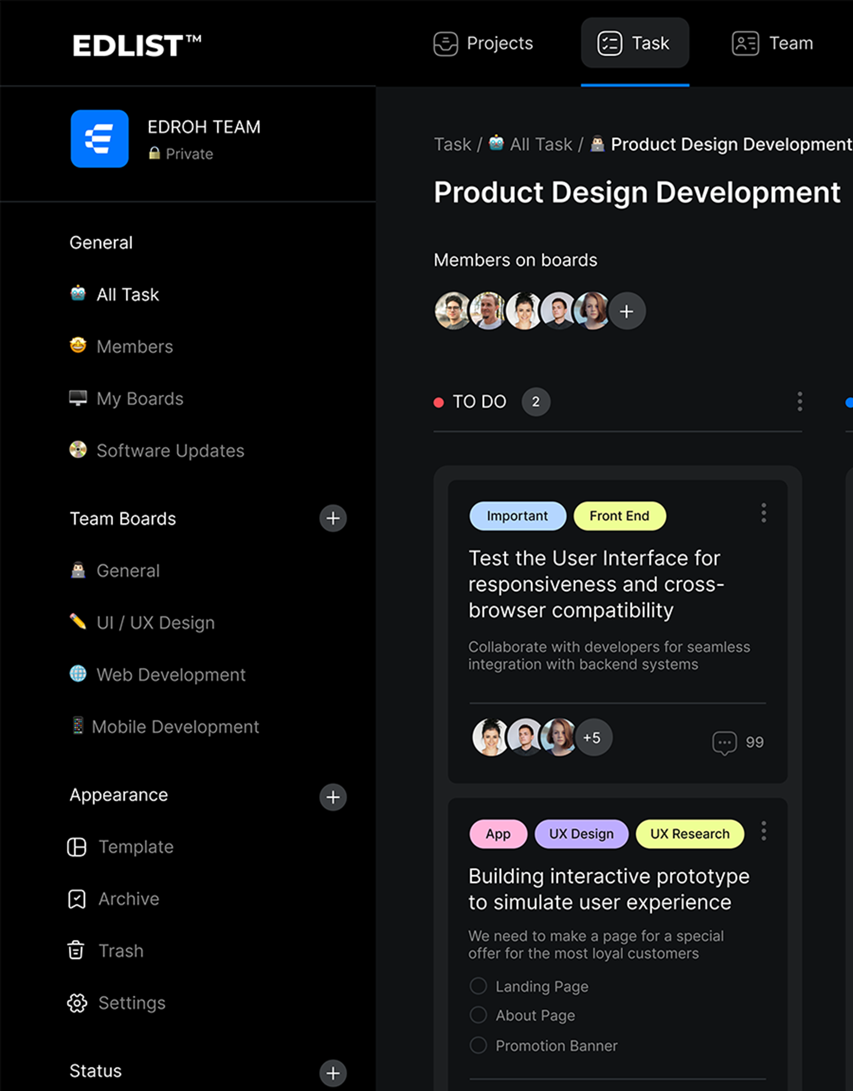This screenshot has height=1091, width=853.
Task: Switch to the Team tab
Action: pyautogui.click(x=772, y=44)
